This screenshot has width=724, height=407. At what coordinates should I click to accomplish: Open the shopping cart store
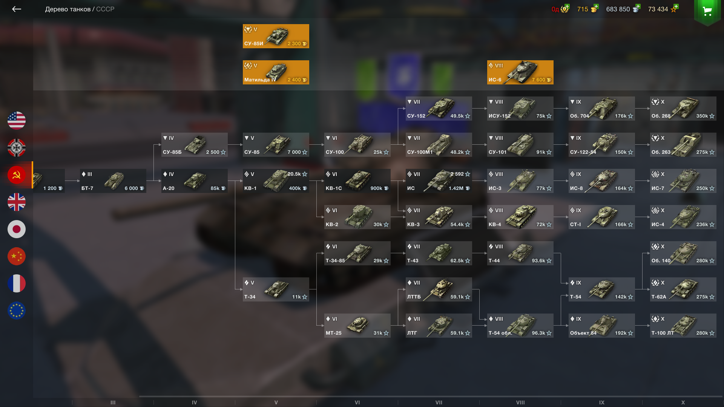tap(707, 11)
